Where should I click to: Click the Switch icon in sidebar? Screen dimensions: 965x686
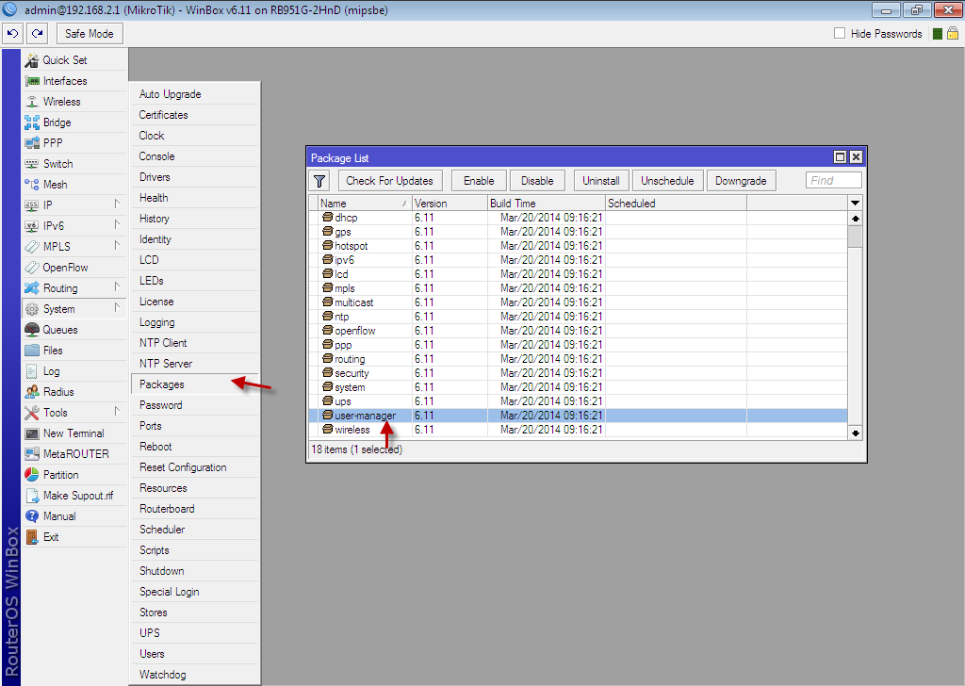coord(31,164)
